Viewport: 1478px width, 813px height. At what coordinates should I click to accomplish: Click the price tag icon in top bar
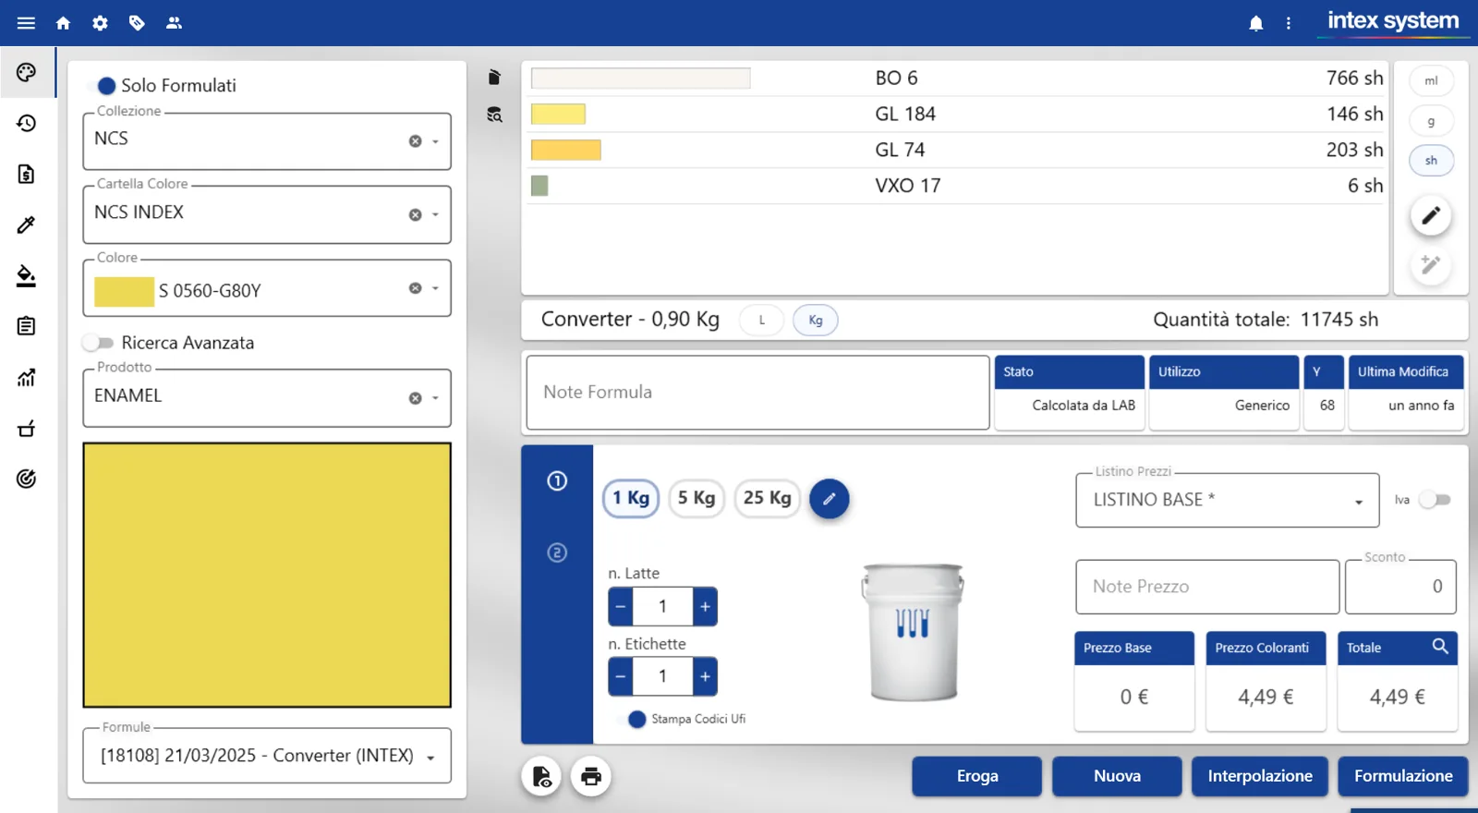137,23
